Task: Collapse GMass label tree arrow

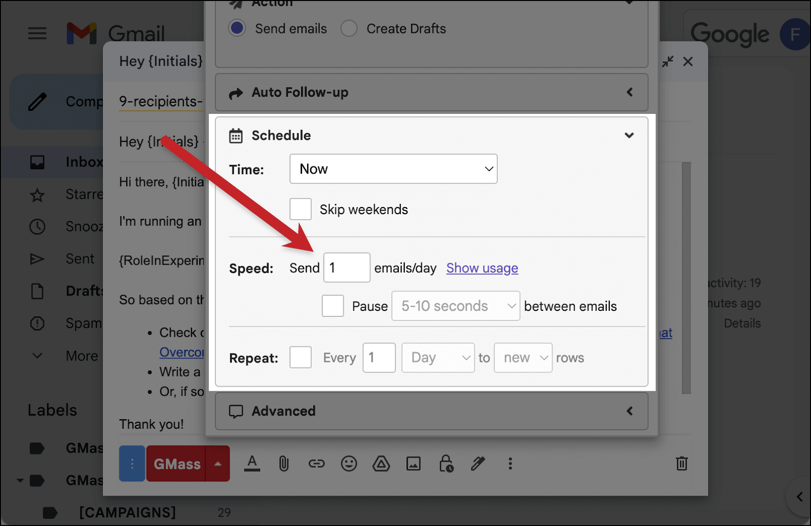Action: point(20,480)
